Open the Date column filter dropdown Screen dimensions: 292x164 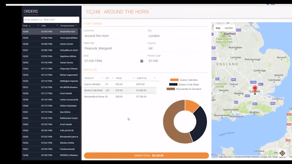(x=57, y=26)
